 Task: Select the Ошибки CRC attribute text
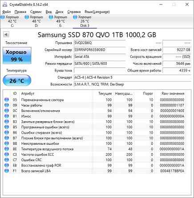point(31,160)
